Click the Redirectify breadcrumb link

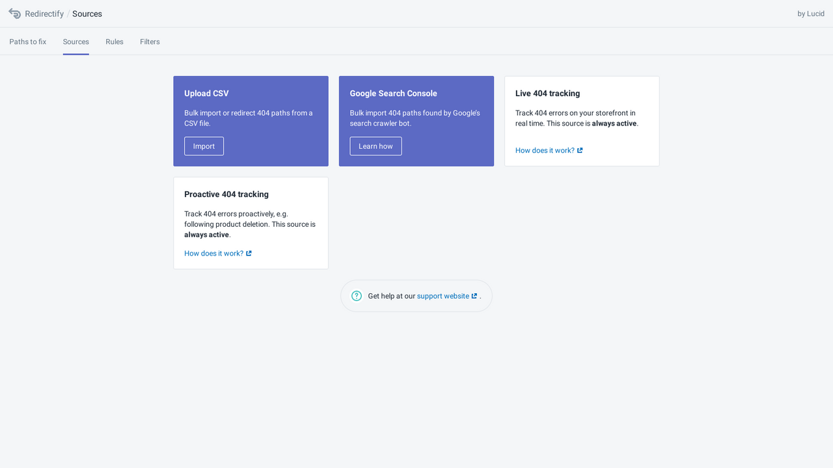(x=44, y=13)
